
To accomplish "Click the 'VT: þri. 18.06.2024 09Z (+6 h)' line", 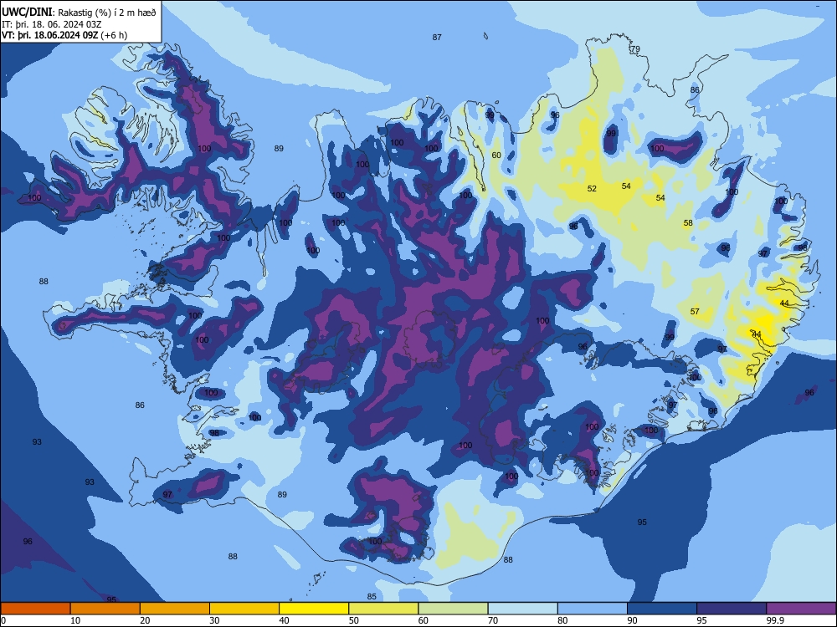I will [x=64, y=35].
